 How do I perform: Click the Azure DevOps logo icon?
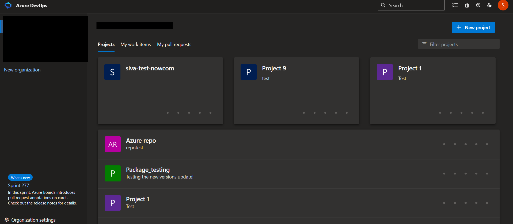[8, 5]
